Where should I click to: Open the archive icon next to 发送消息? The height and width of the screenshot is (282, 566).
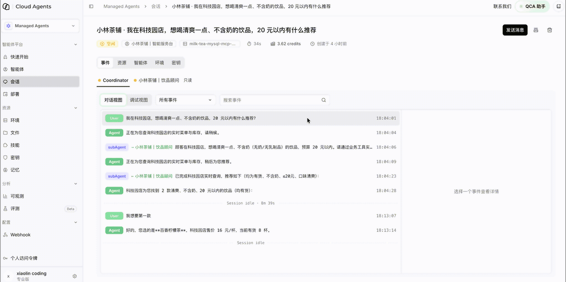[x=536, y=30]
